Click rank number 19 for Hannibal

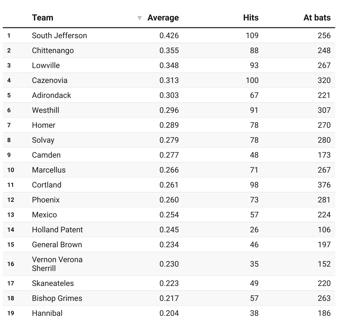point(11,313)
